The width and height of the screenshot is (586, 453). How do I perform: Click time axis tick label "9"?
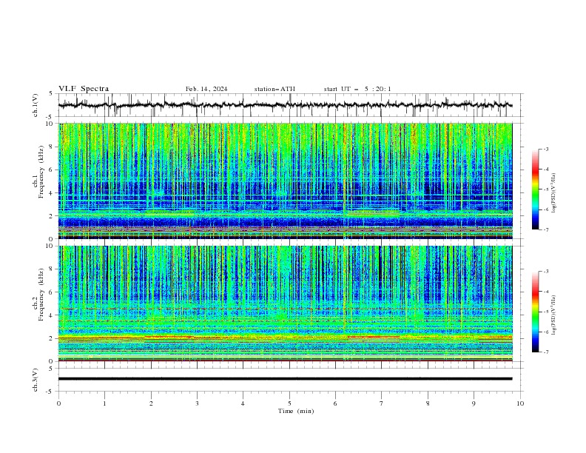pos(474,403)
